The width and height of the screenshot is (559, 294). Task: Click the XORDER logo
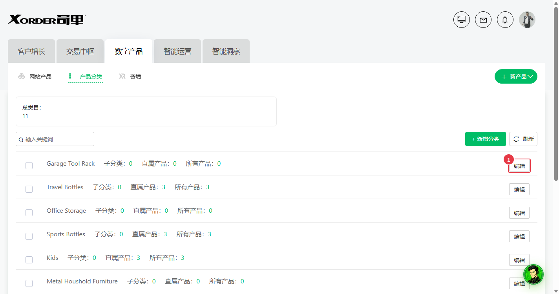[47, 20]
